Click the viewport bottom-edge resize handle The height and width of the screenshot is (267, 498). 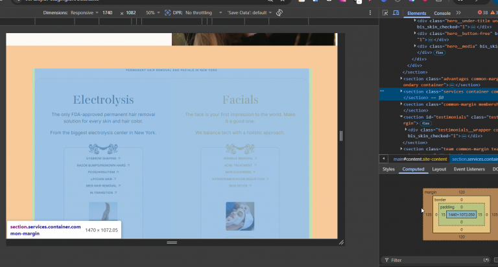point(172,242)
